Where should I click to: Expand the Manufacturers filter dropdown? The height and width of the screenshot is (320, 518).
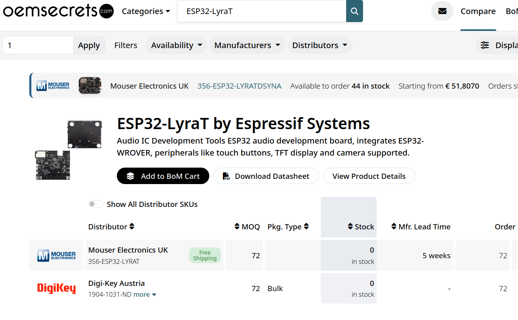point(247,45)
